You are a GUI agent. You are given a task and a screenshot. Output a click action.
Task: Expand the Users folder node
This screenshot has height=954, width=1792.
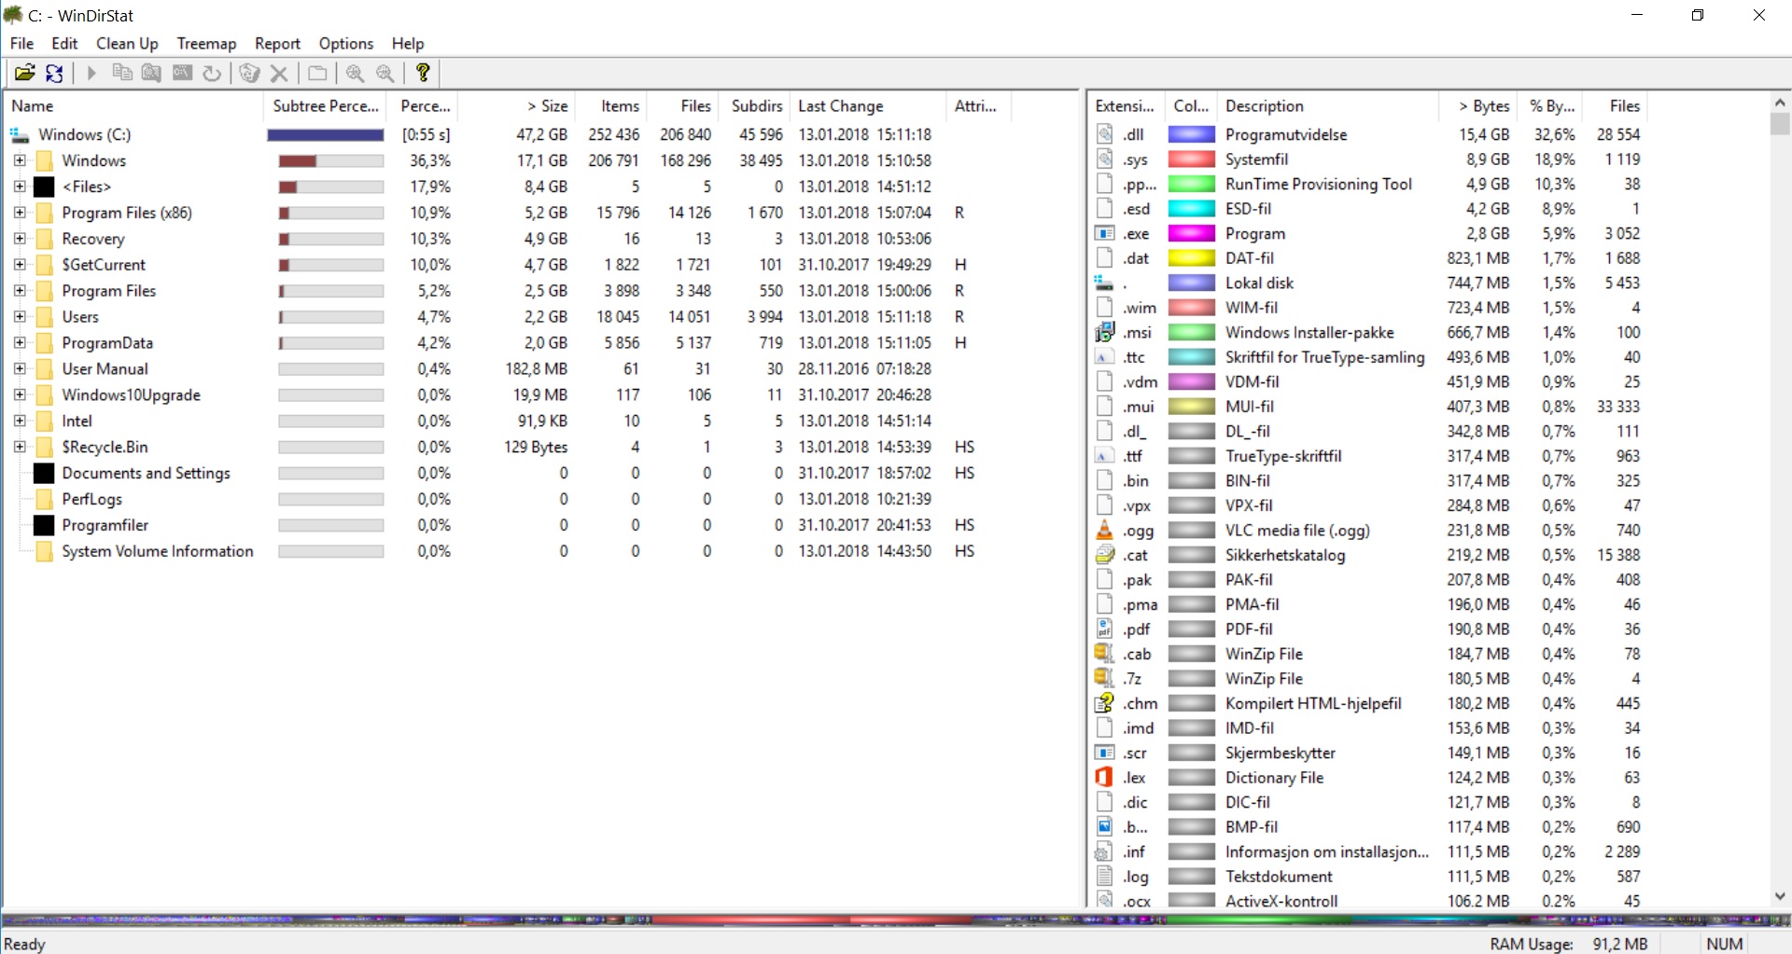click(19, 317)
